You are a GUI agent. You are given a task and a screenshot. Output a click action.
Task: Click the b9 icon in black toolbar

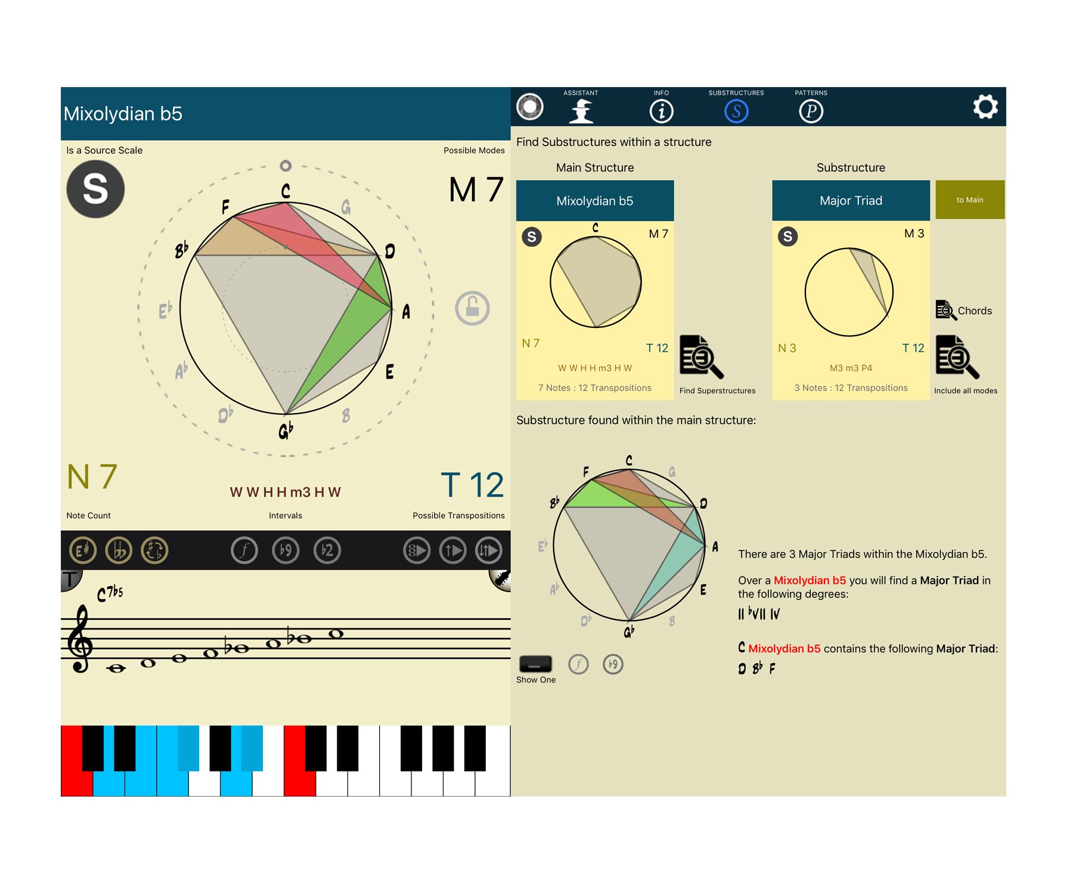[286, 550]
